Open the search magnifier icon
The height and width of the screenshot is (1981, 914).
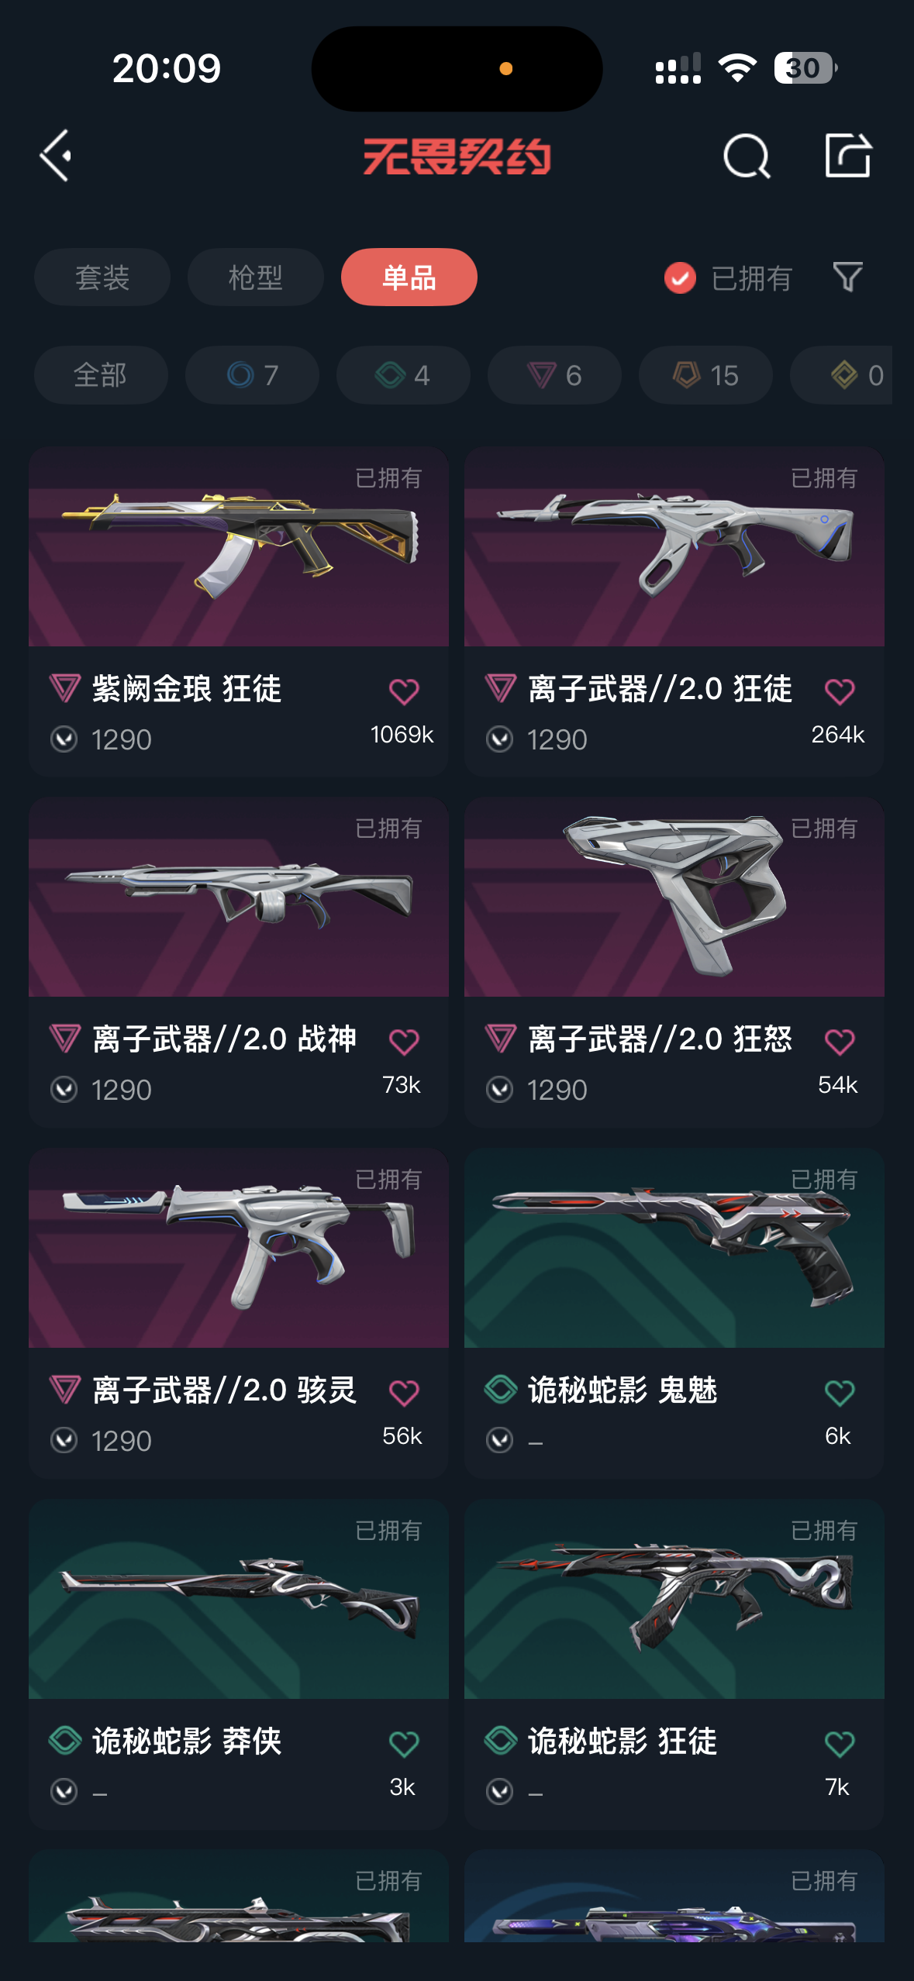pos(747,156)
